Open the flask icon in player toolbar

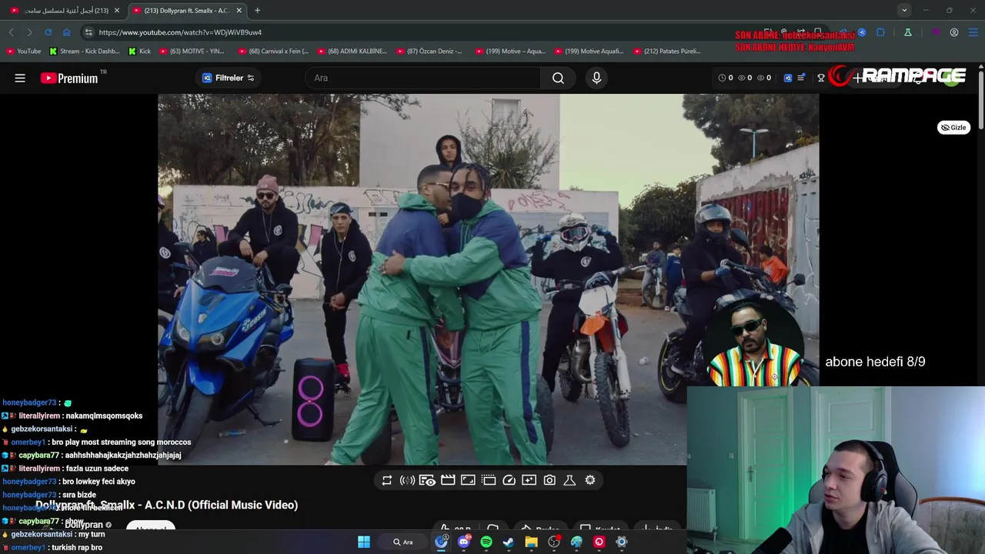click(x=569, y=480)
